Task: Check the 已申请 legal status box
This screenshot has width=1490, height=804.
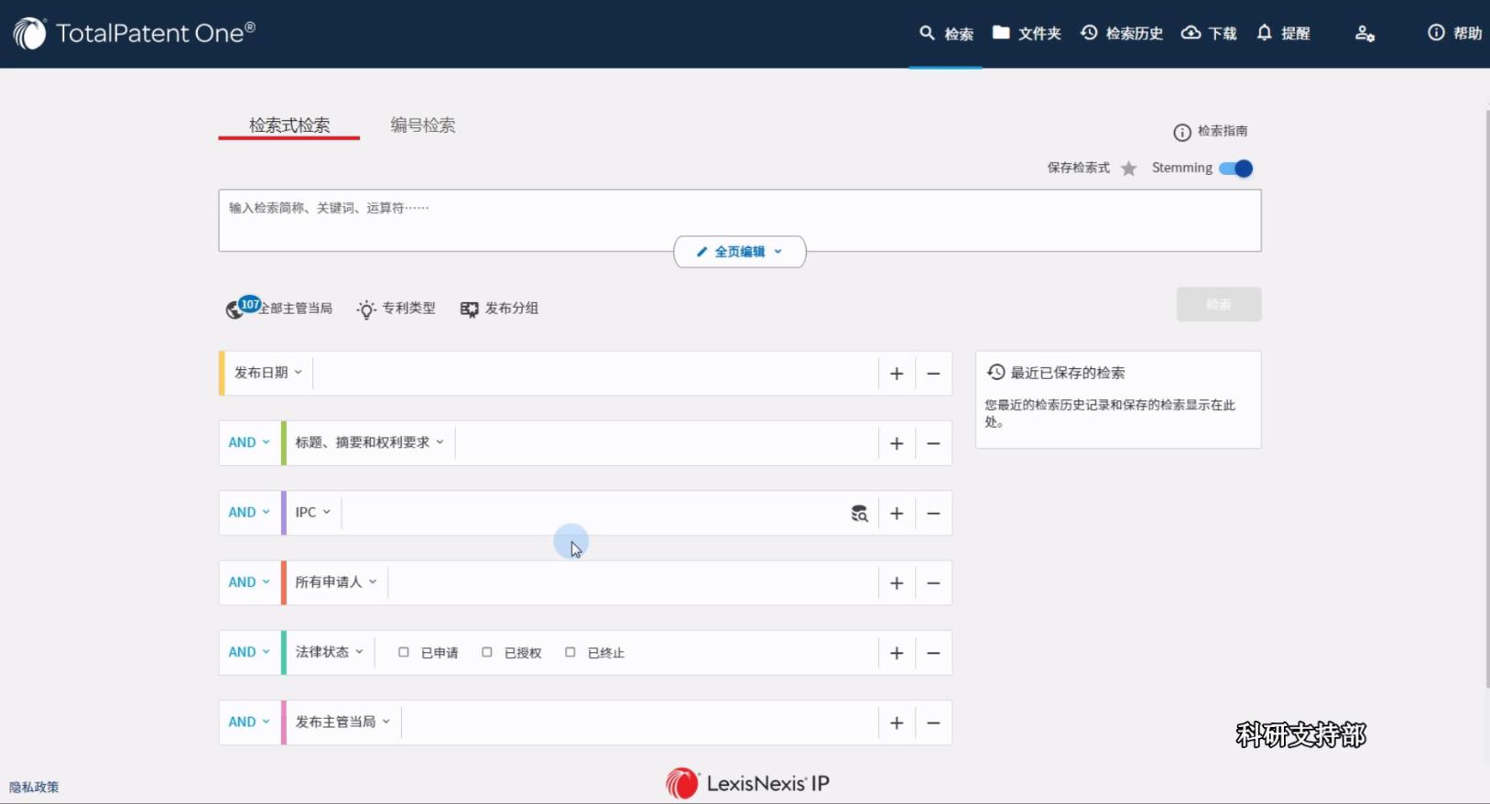Action: click(404, 653)
